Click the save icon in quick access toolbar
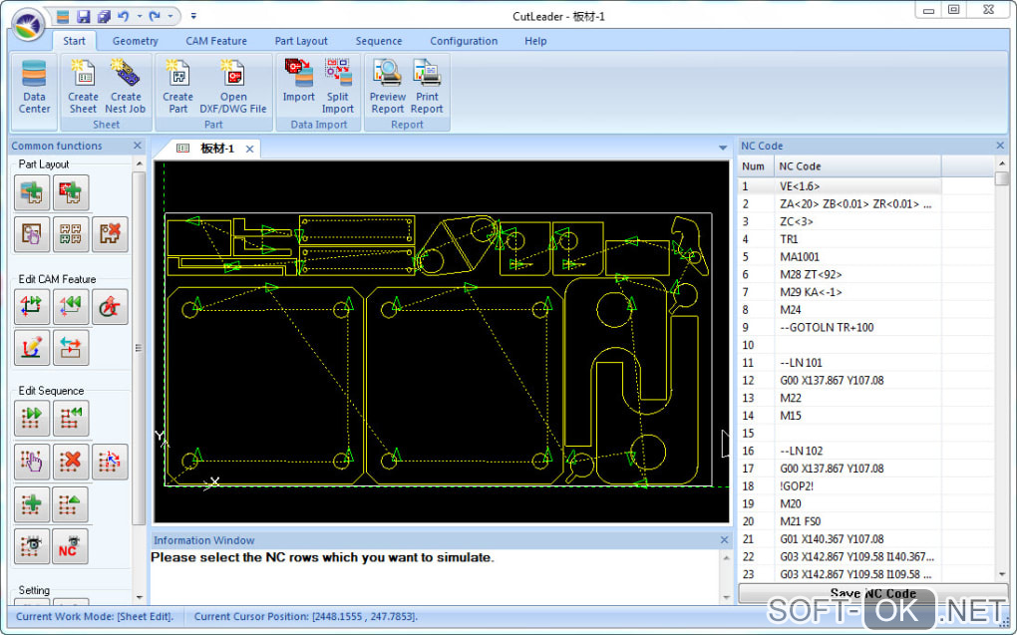 click(84, 16)
